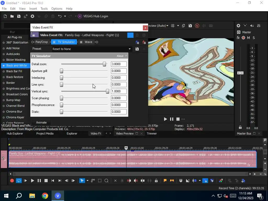Delete with the X icon in toolbar
This screenshot has width=268, height=201.
pos(115,181)
